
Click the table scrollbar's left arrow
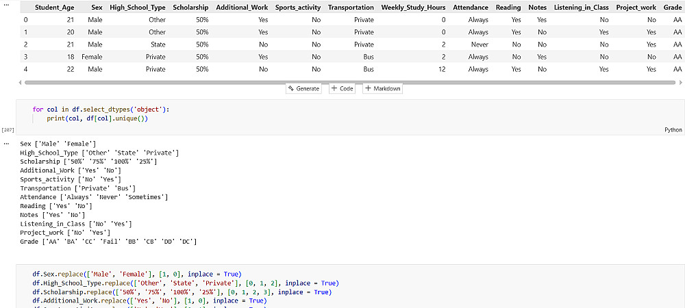click(21, 82)
